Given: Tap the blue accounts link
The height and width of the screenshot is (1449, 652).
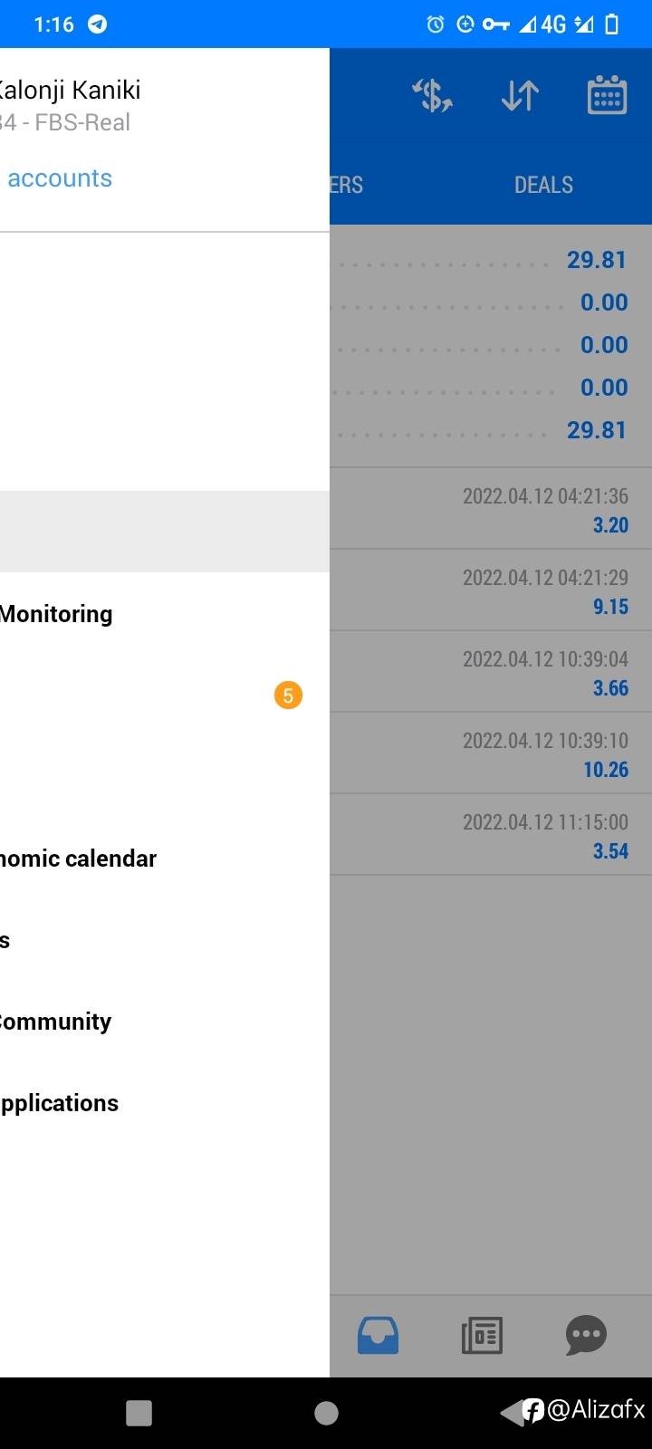Looking at the screenshot, I should tap(60, 178).
